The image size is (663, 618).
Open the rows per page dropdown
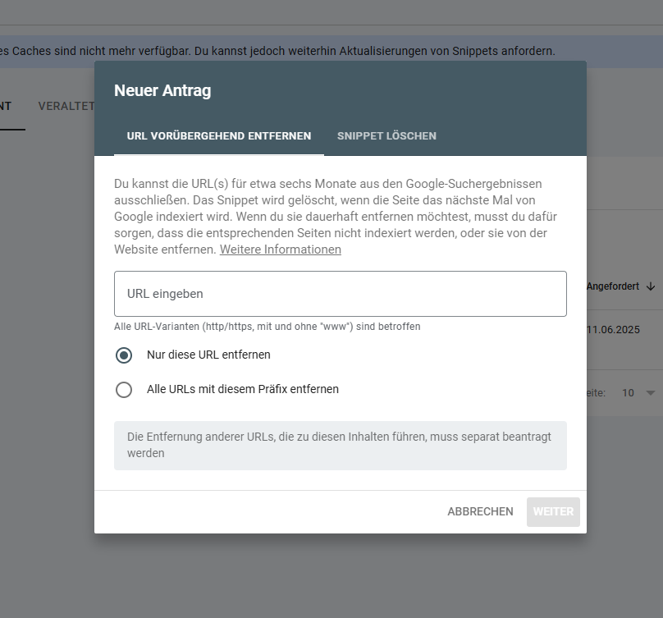(x=638, y=392)
